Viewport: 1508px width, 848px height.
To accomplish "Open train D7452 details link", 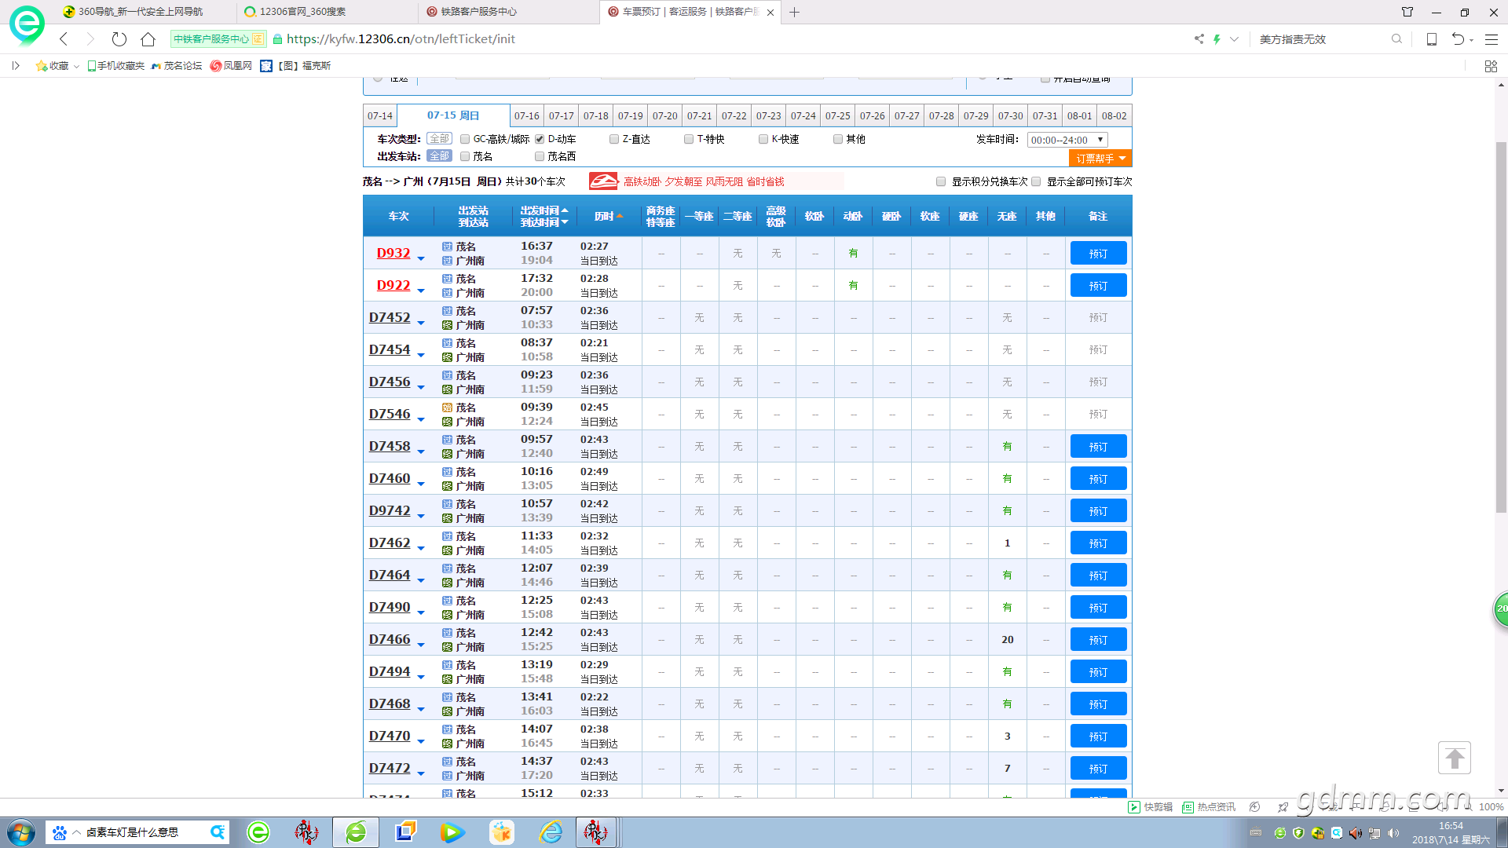I will (x=390, y=317).
